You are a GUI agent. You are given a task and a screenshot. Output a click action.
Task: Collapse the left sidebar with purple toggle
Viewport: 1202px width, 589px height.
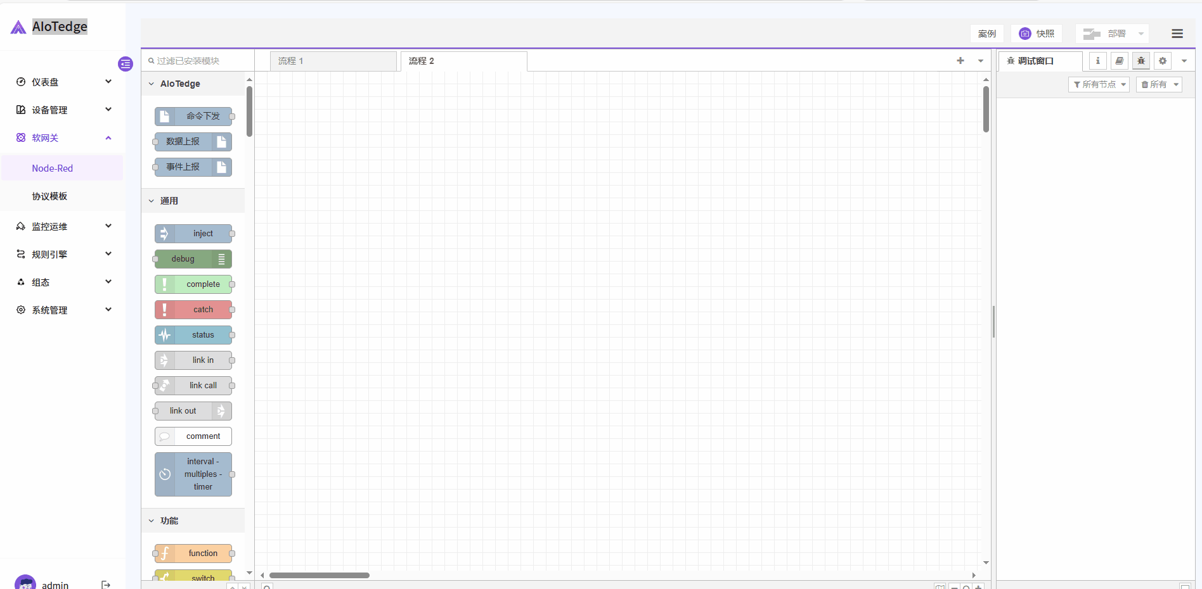(x=126, y=64)
